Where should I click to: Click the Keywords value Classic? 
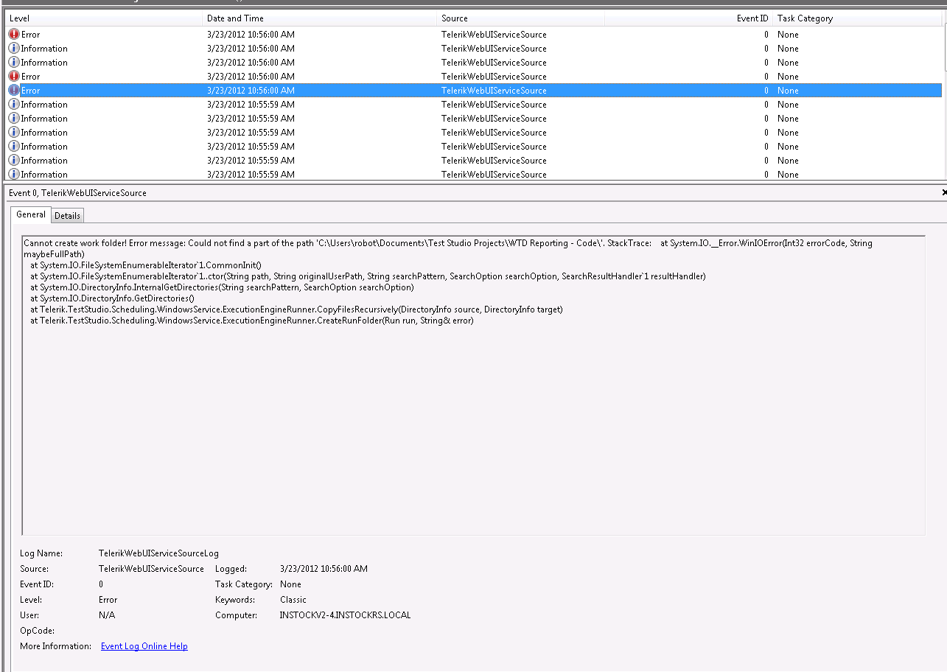click(x=293, y=600)
